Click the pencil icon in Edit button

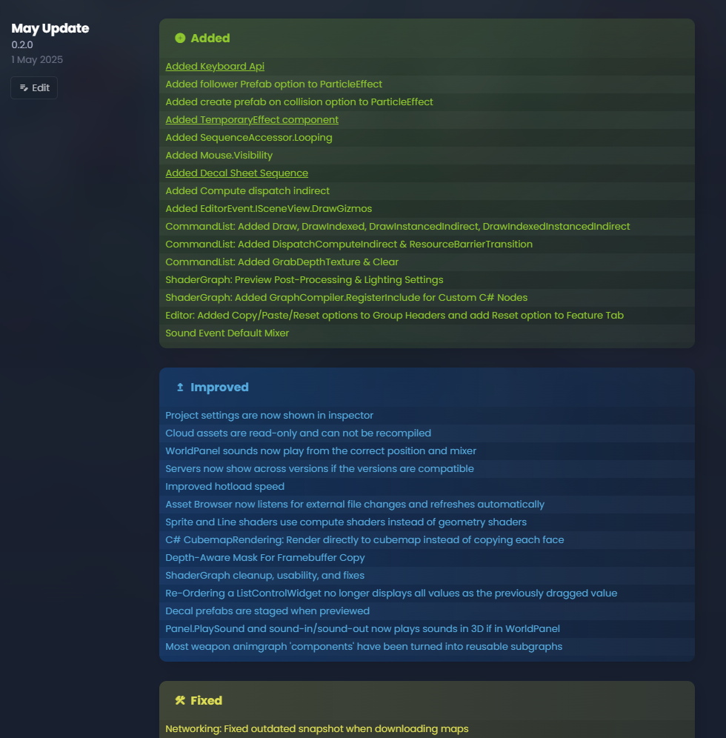[24, 87]
